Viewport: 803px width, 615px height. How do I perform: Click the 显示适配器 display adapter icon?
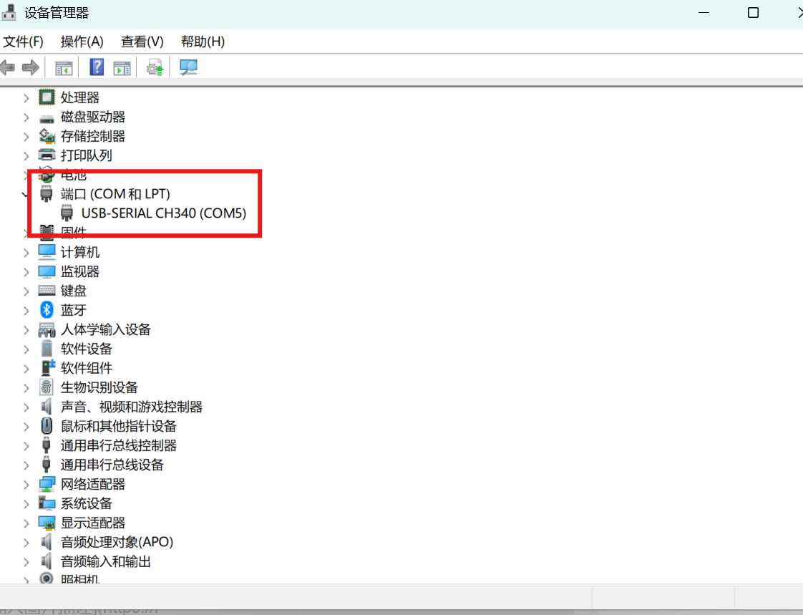47,523
